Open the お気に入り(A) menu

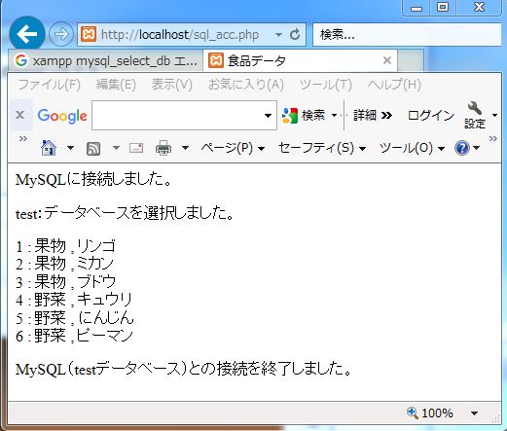(246, 85)
